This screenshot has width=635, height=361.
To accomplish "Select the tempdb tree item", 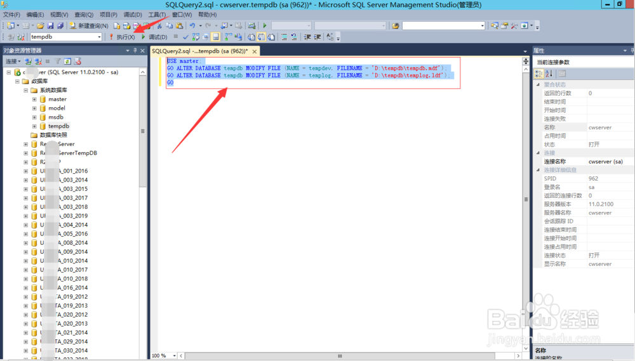I will click(x=58, y=126).
